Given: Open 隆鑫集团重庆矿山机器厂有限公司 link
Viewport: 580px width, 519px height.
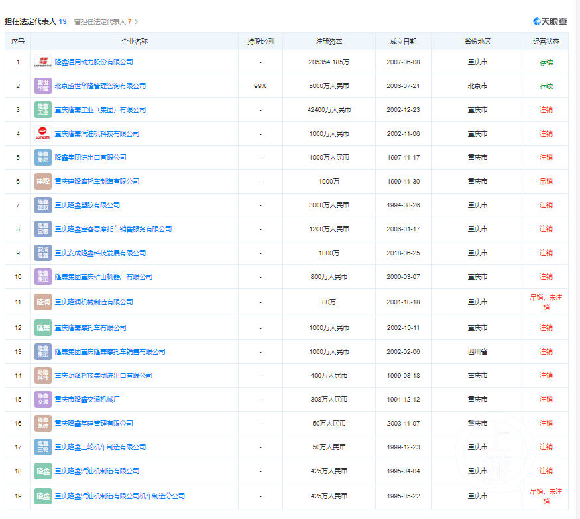Looking at the screenshot, I should [x=103, y=276].
